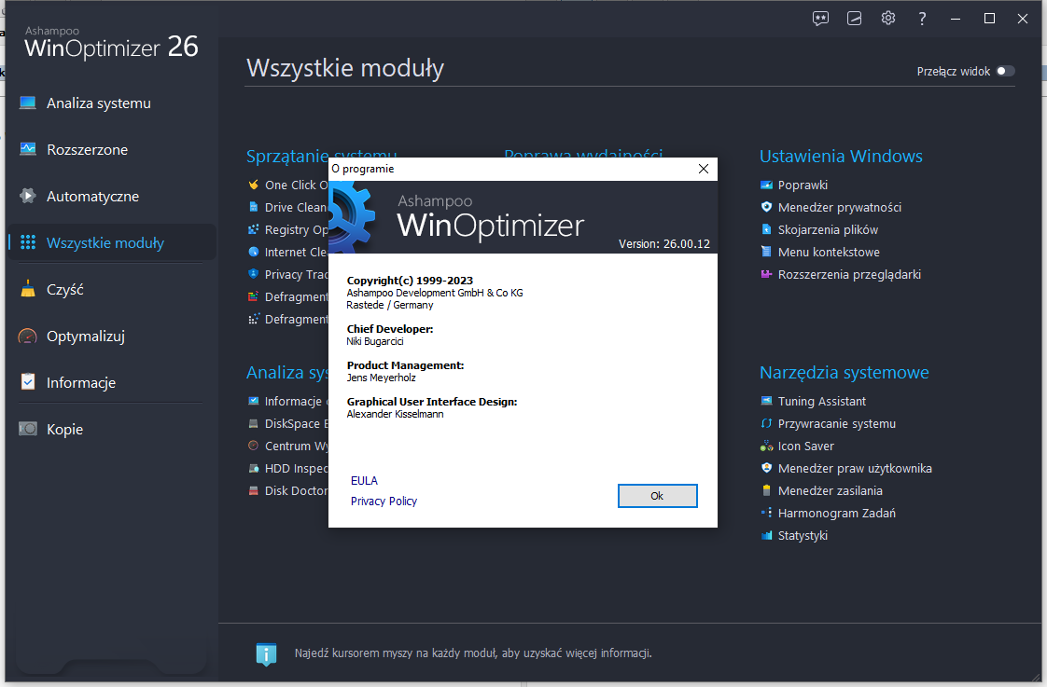Screen dimensions: 1047x687
Task: Open settings via the gear icon
Action: pyautogui.click(x=887, y=18)
